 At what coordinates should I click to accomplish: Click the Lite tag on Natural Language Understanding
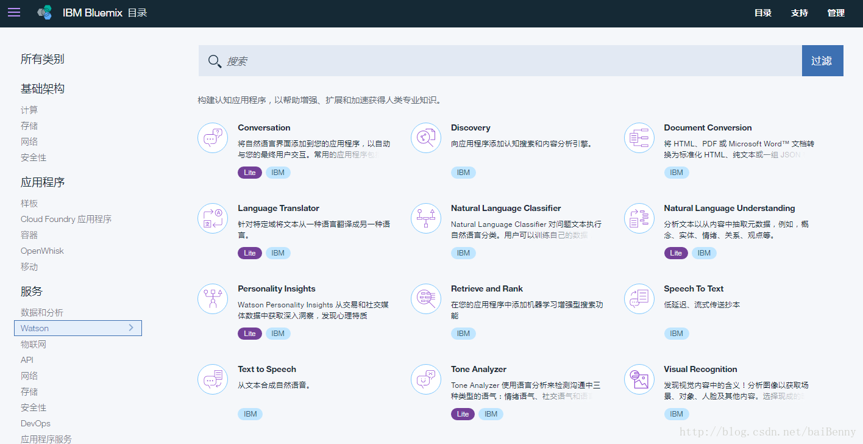[x=676, y=253]
